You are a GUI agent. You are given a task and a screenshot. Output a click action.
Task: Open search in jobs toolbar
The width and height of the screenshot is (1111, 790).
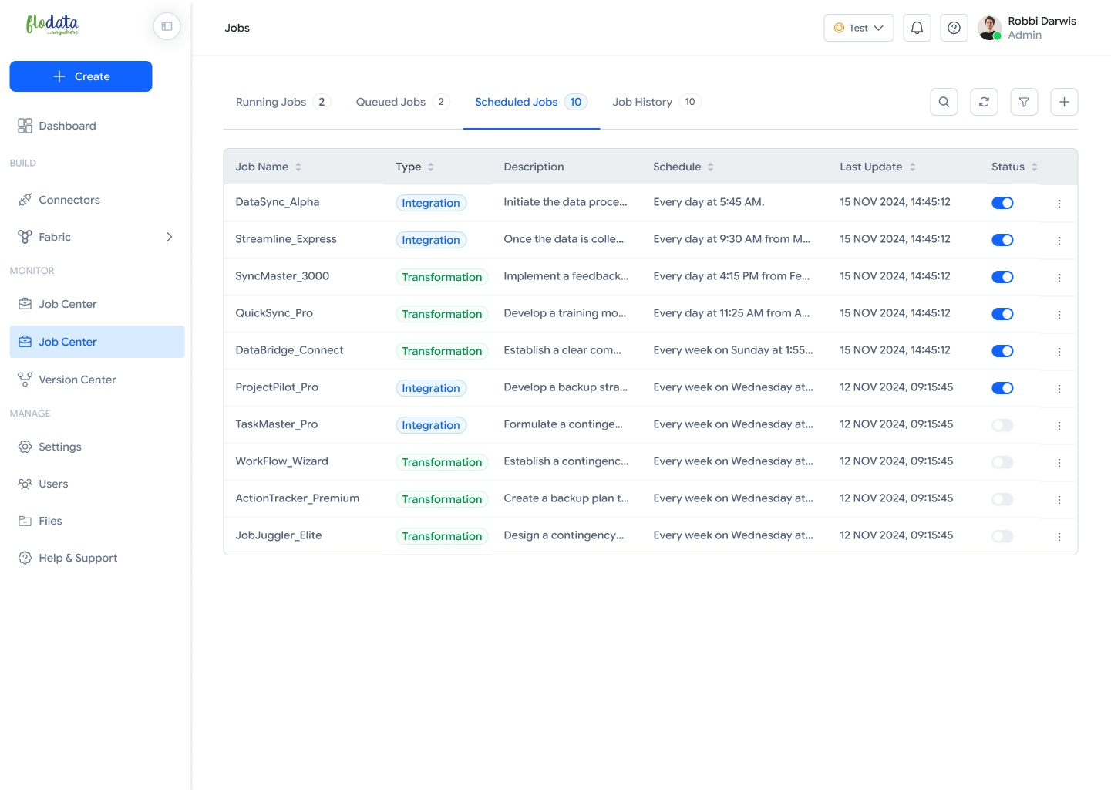(944, 102)
